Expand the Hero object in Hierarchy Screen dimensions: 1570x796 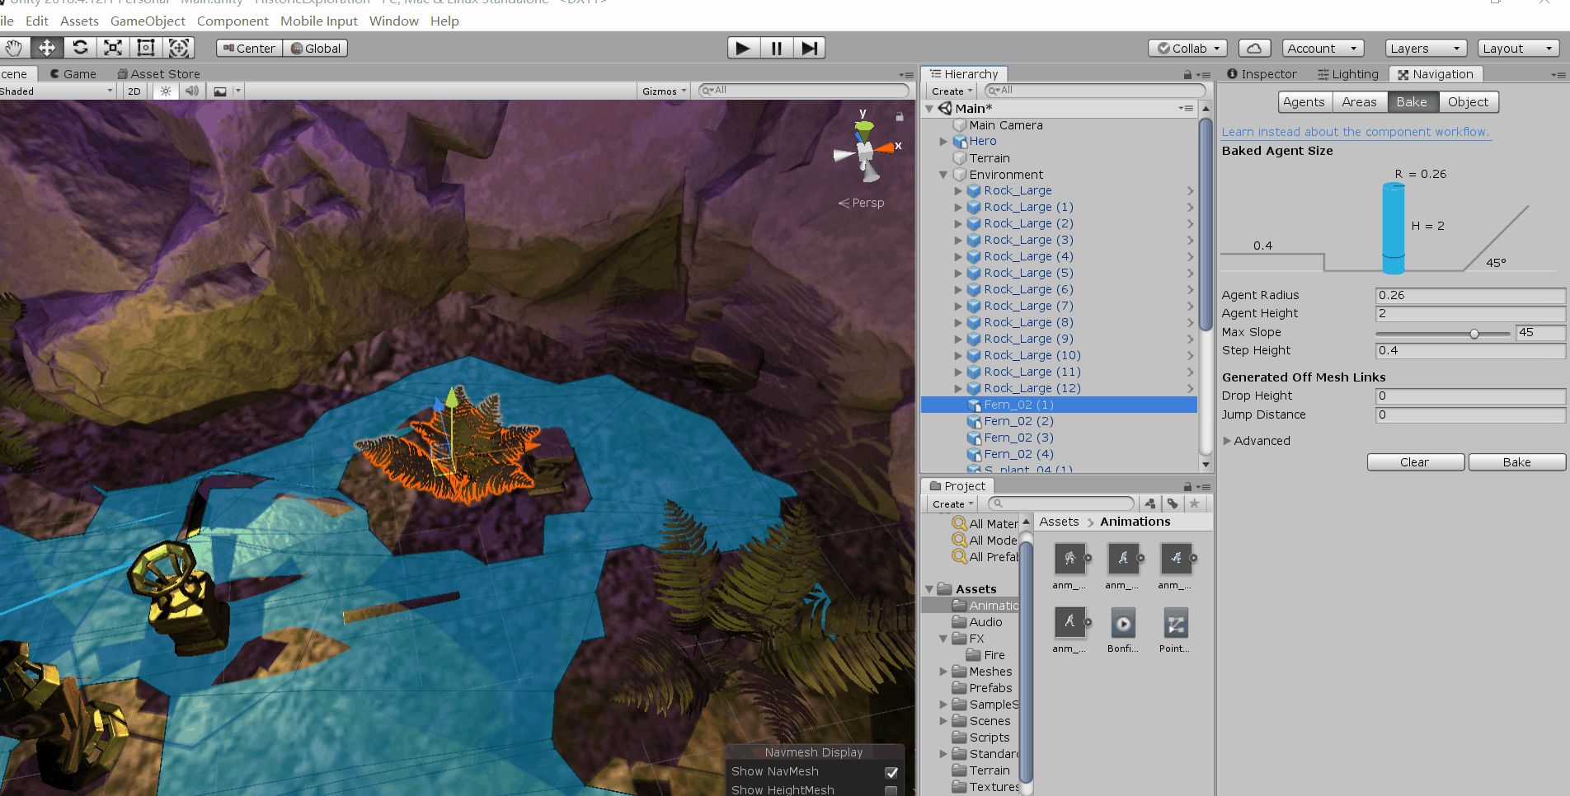[944, 141]
